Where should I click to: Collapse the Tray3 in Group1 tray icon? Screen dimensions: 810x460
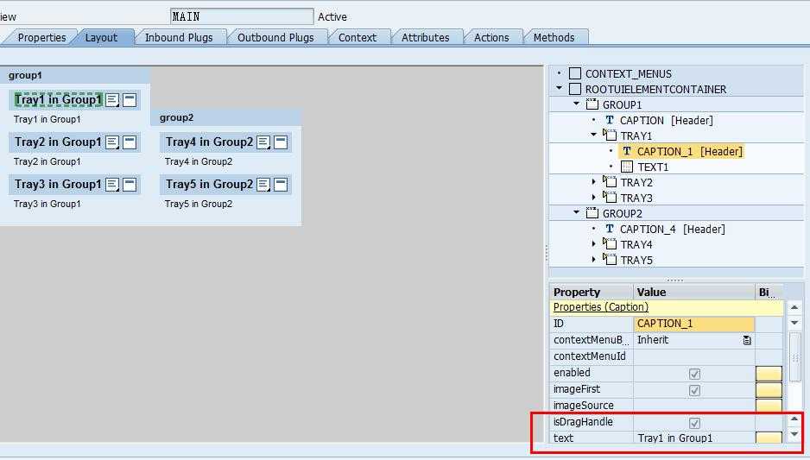pos(130,185)
